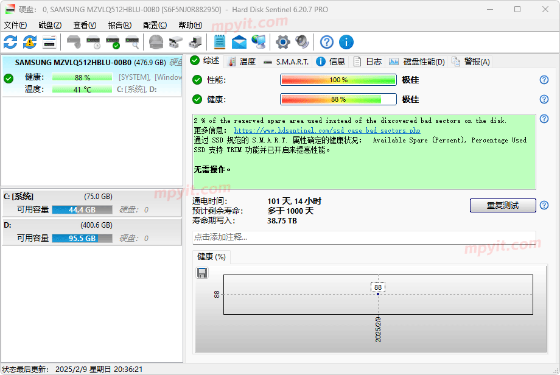This screenshot has height=375, width=560.
Task: Click the toolbar question mark help icon
Action: point(327,42)
